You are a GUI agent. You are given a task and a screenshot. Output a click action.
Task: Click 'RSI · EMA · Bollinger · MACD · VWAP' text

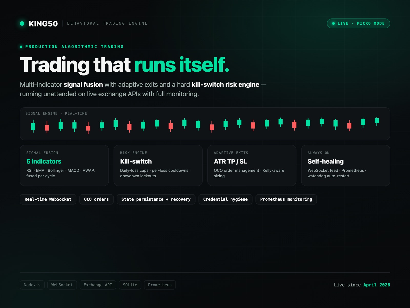(60, 170)
